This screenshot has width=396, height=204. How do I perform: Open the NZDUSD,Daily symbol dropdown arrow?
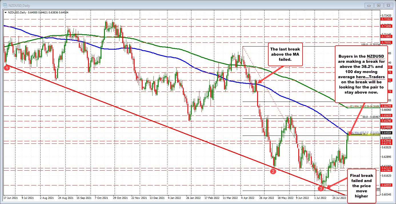tap(5, 12)
